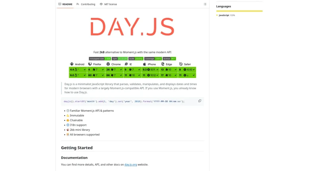Screen dimensions: 318x171
Task: Click the Android robot icon
Action: [72, 64]
